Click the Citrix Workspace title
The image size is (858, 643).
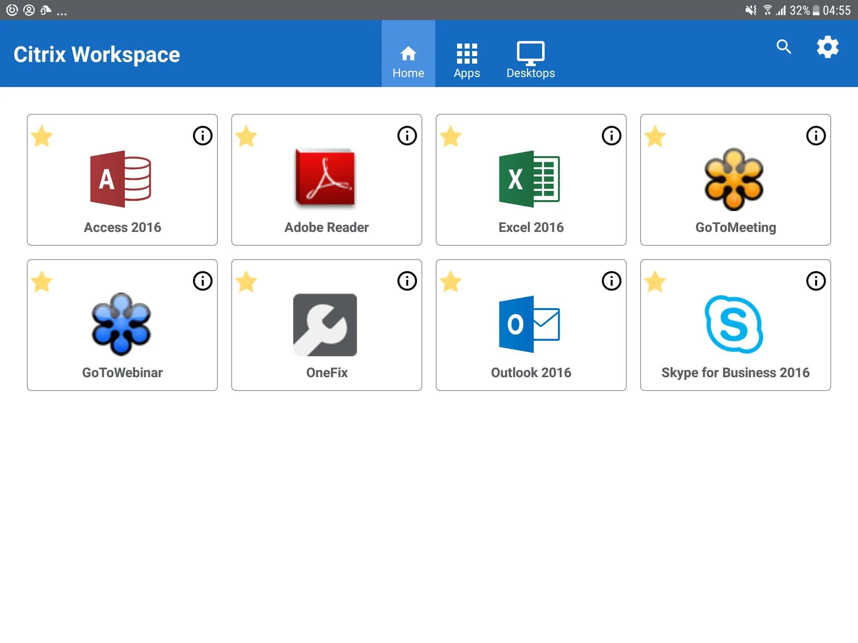pos(97,55)
